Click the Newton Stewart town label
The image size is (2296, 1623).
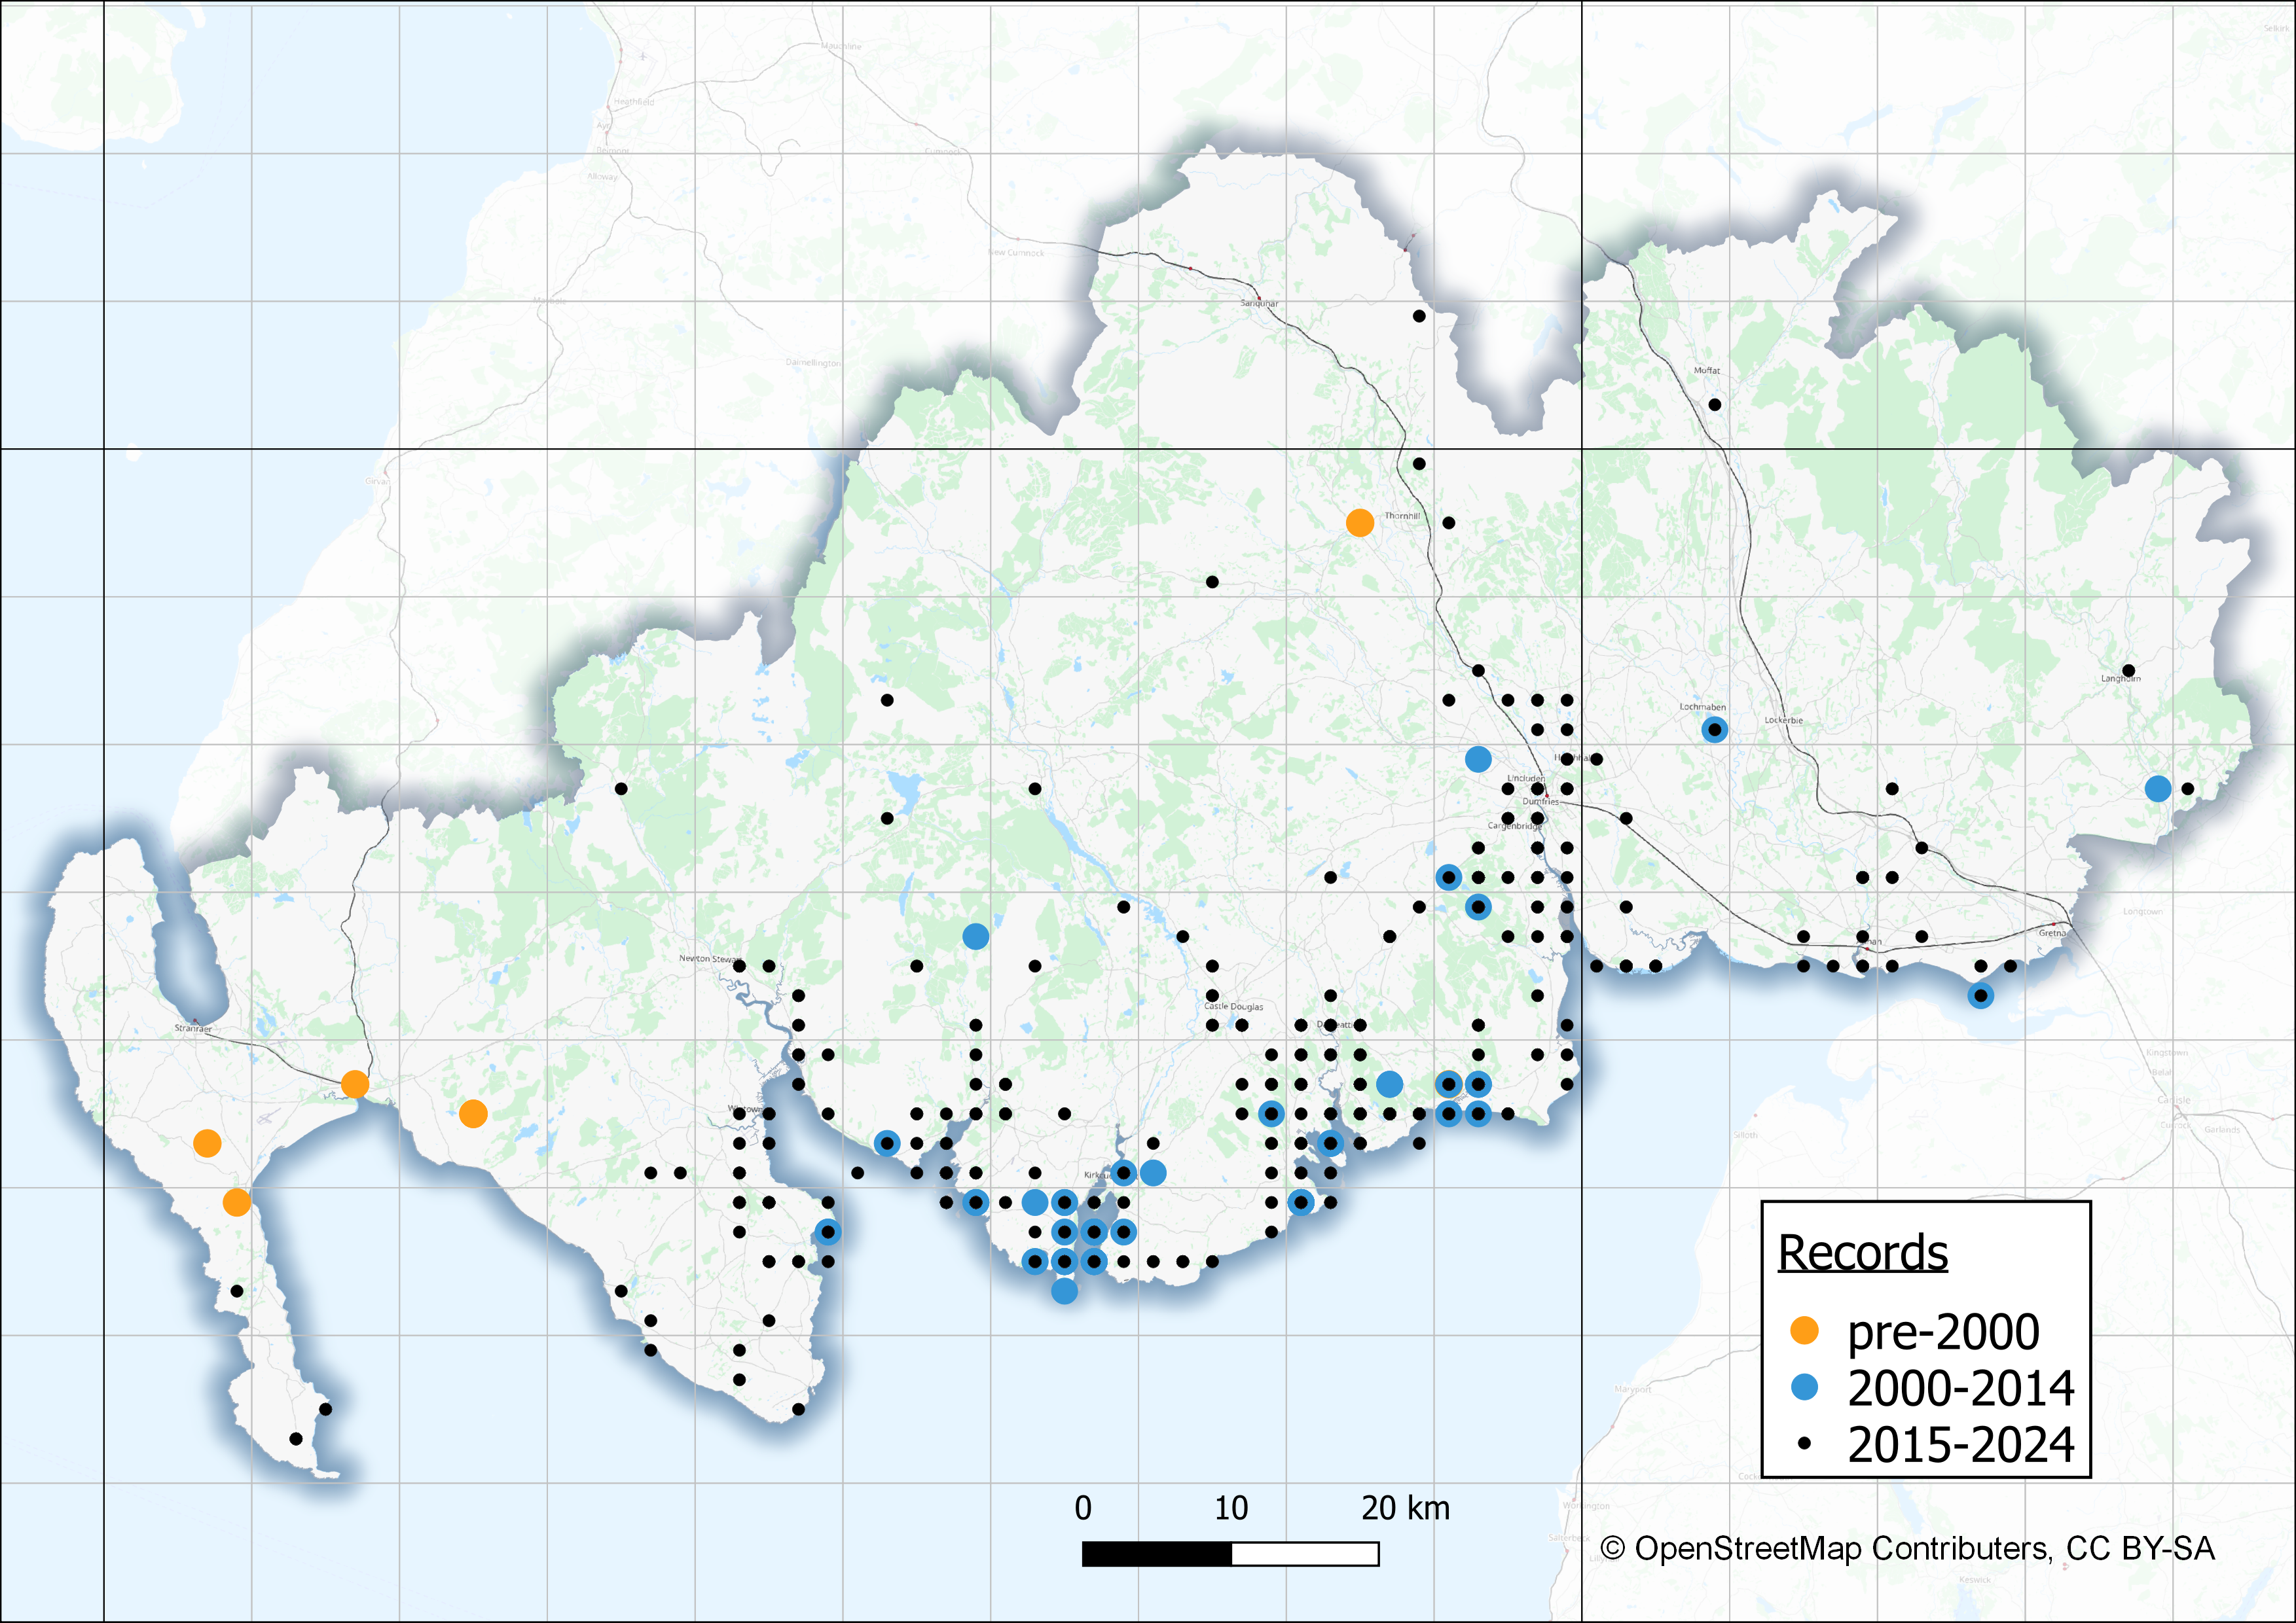click(x=708, y=958)
